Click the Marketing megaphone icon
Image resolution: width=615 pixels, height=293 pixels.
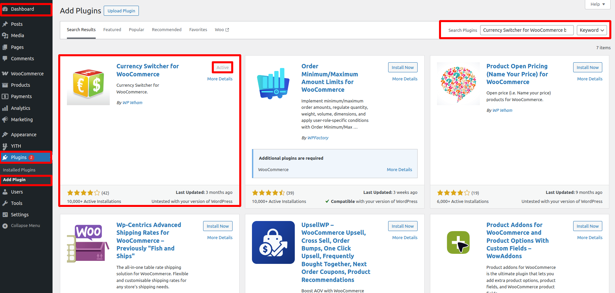[5, 120]
